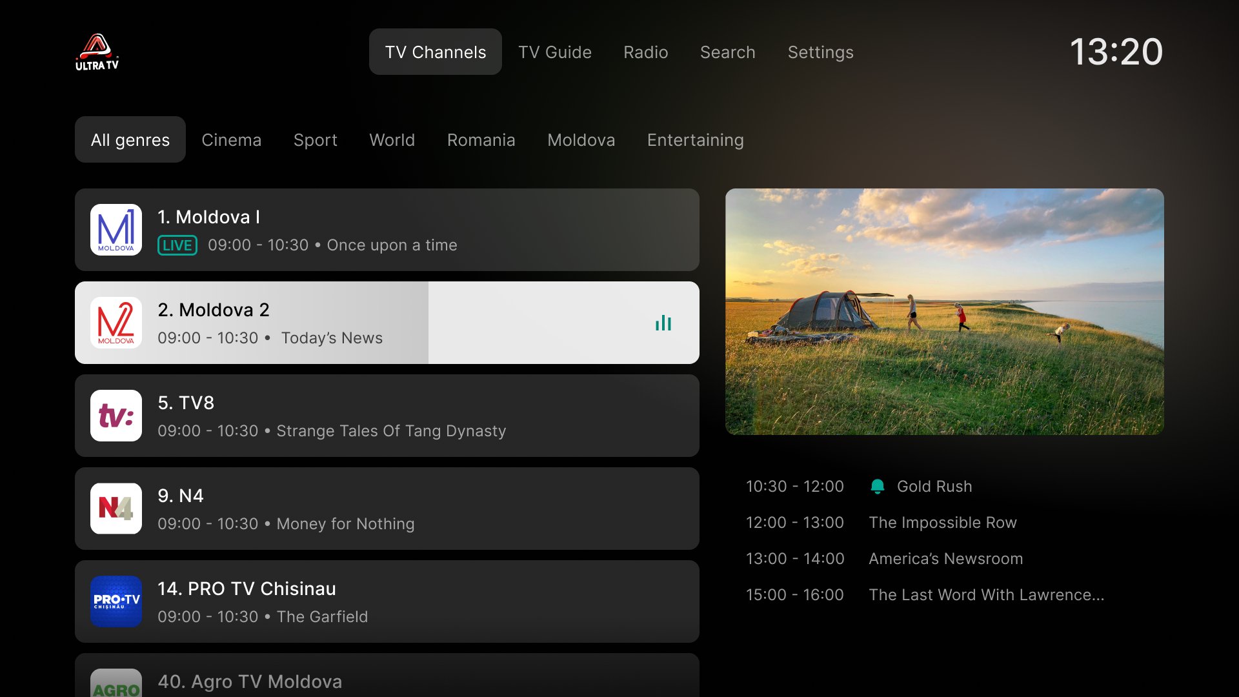This screenshot has height=697, width=1239.
Task: Click the now-playing equalizer bars icon
Action: pos(663,323)
